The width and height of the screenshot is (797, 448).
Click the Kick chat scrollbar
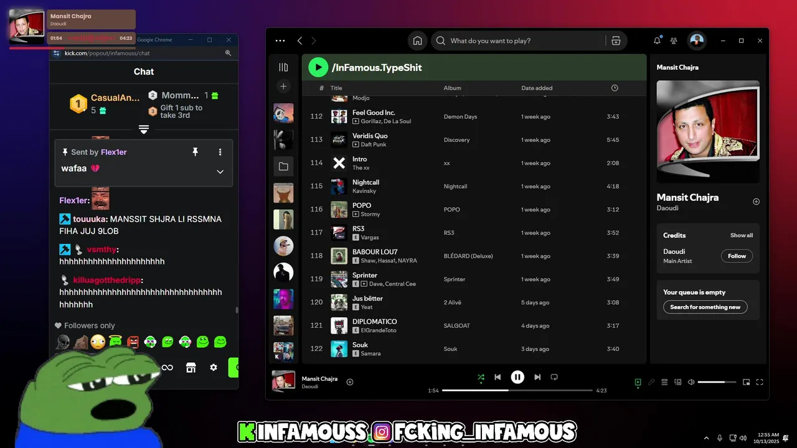(236, 309)
